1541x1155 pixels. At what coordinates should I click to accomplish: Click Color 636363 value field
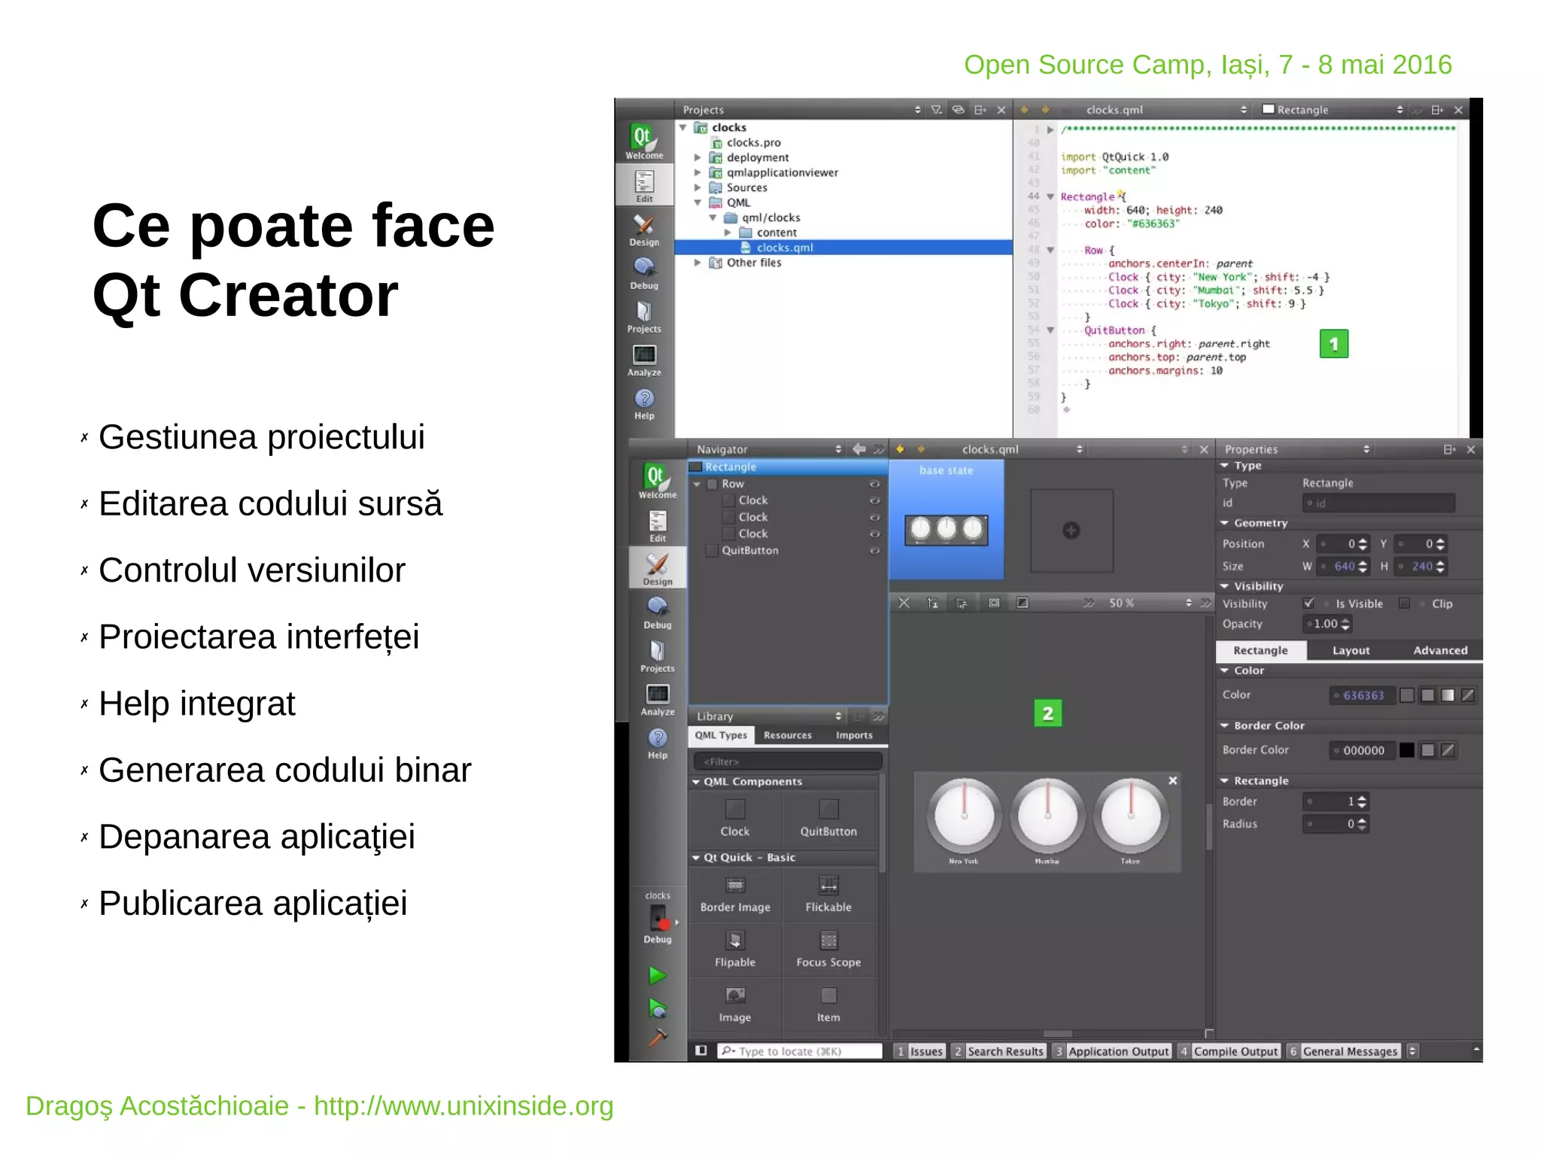1361,695
